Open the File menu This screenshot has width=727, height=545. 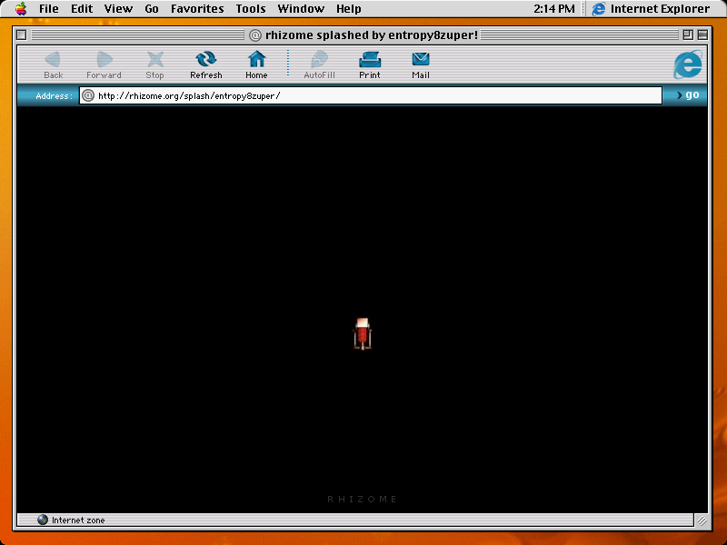(49, 8)
